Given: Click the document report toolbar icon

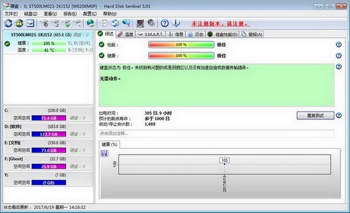Looking at the screenshot, I should point(104,23).
